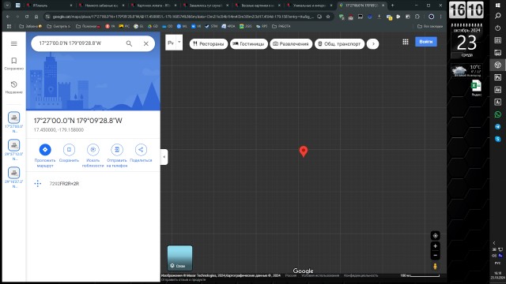Switch to the ЯПлакалъ tab
506x284 pixels.
tap(49, 6)
